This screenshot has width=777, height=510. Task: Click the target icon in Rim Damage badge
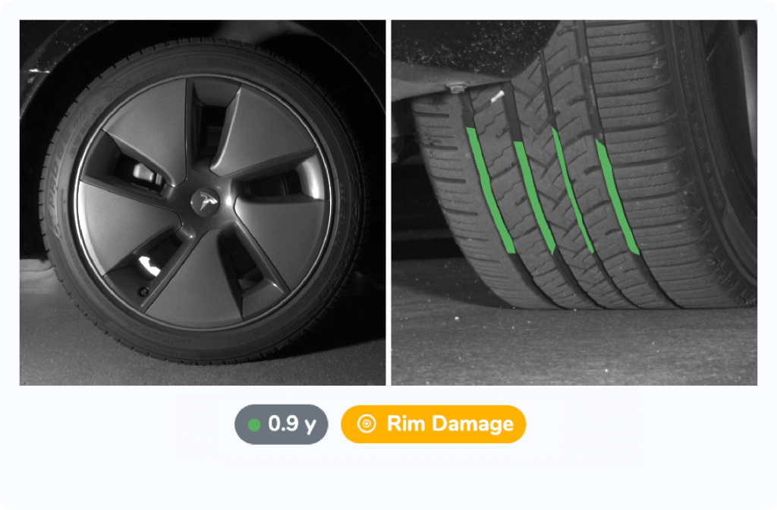(x=366, y=424)
